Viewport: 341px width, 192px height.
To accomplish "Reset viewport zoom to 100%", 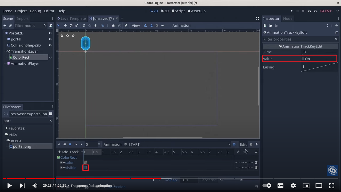I will tap(67, 36).
